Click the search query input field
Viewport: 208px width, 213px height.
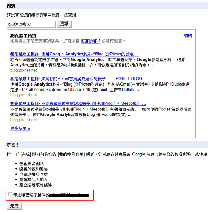[x=31, y=24]
